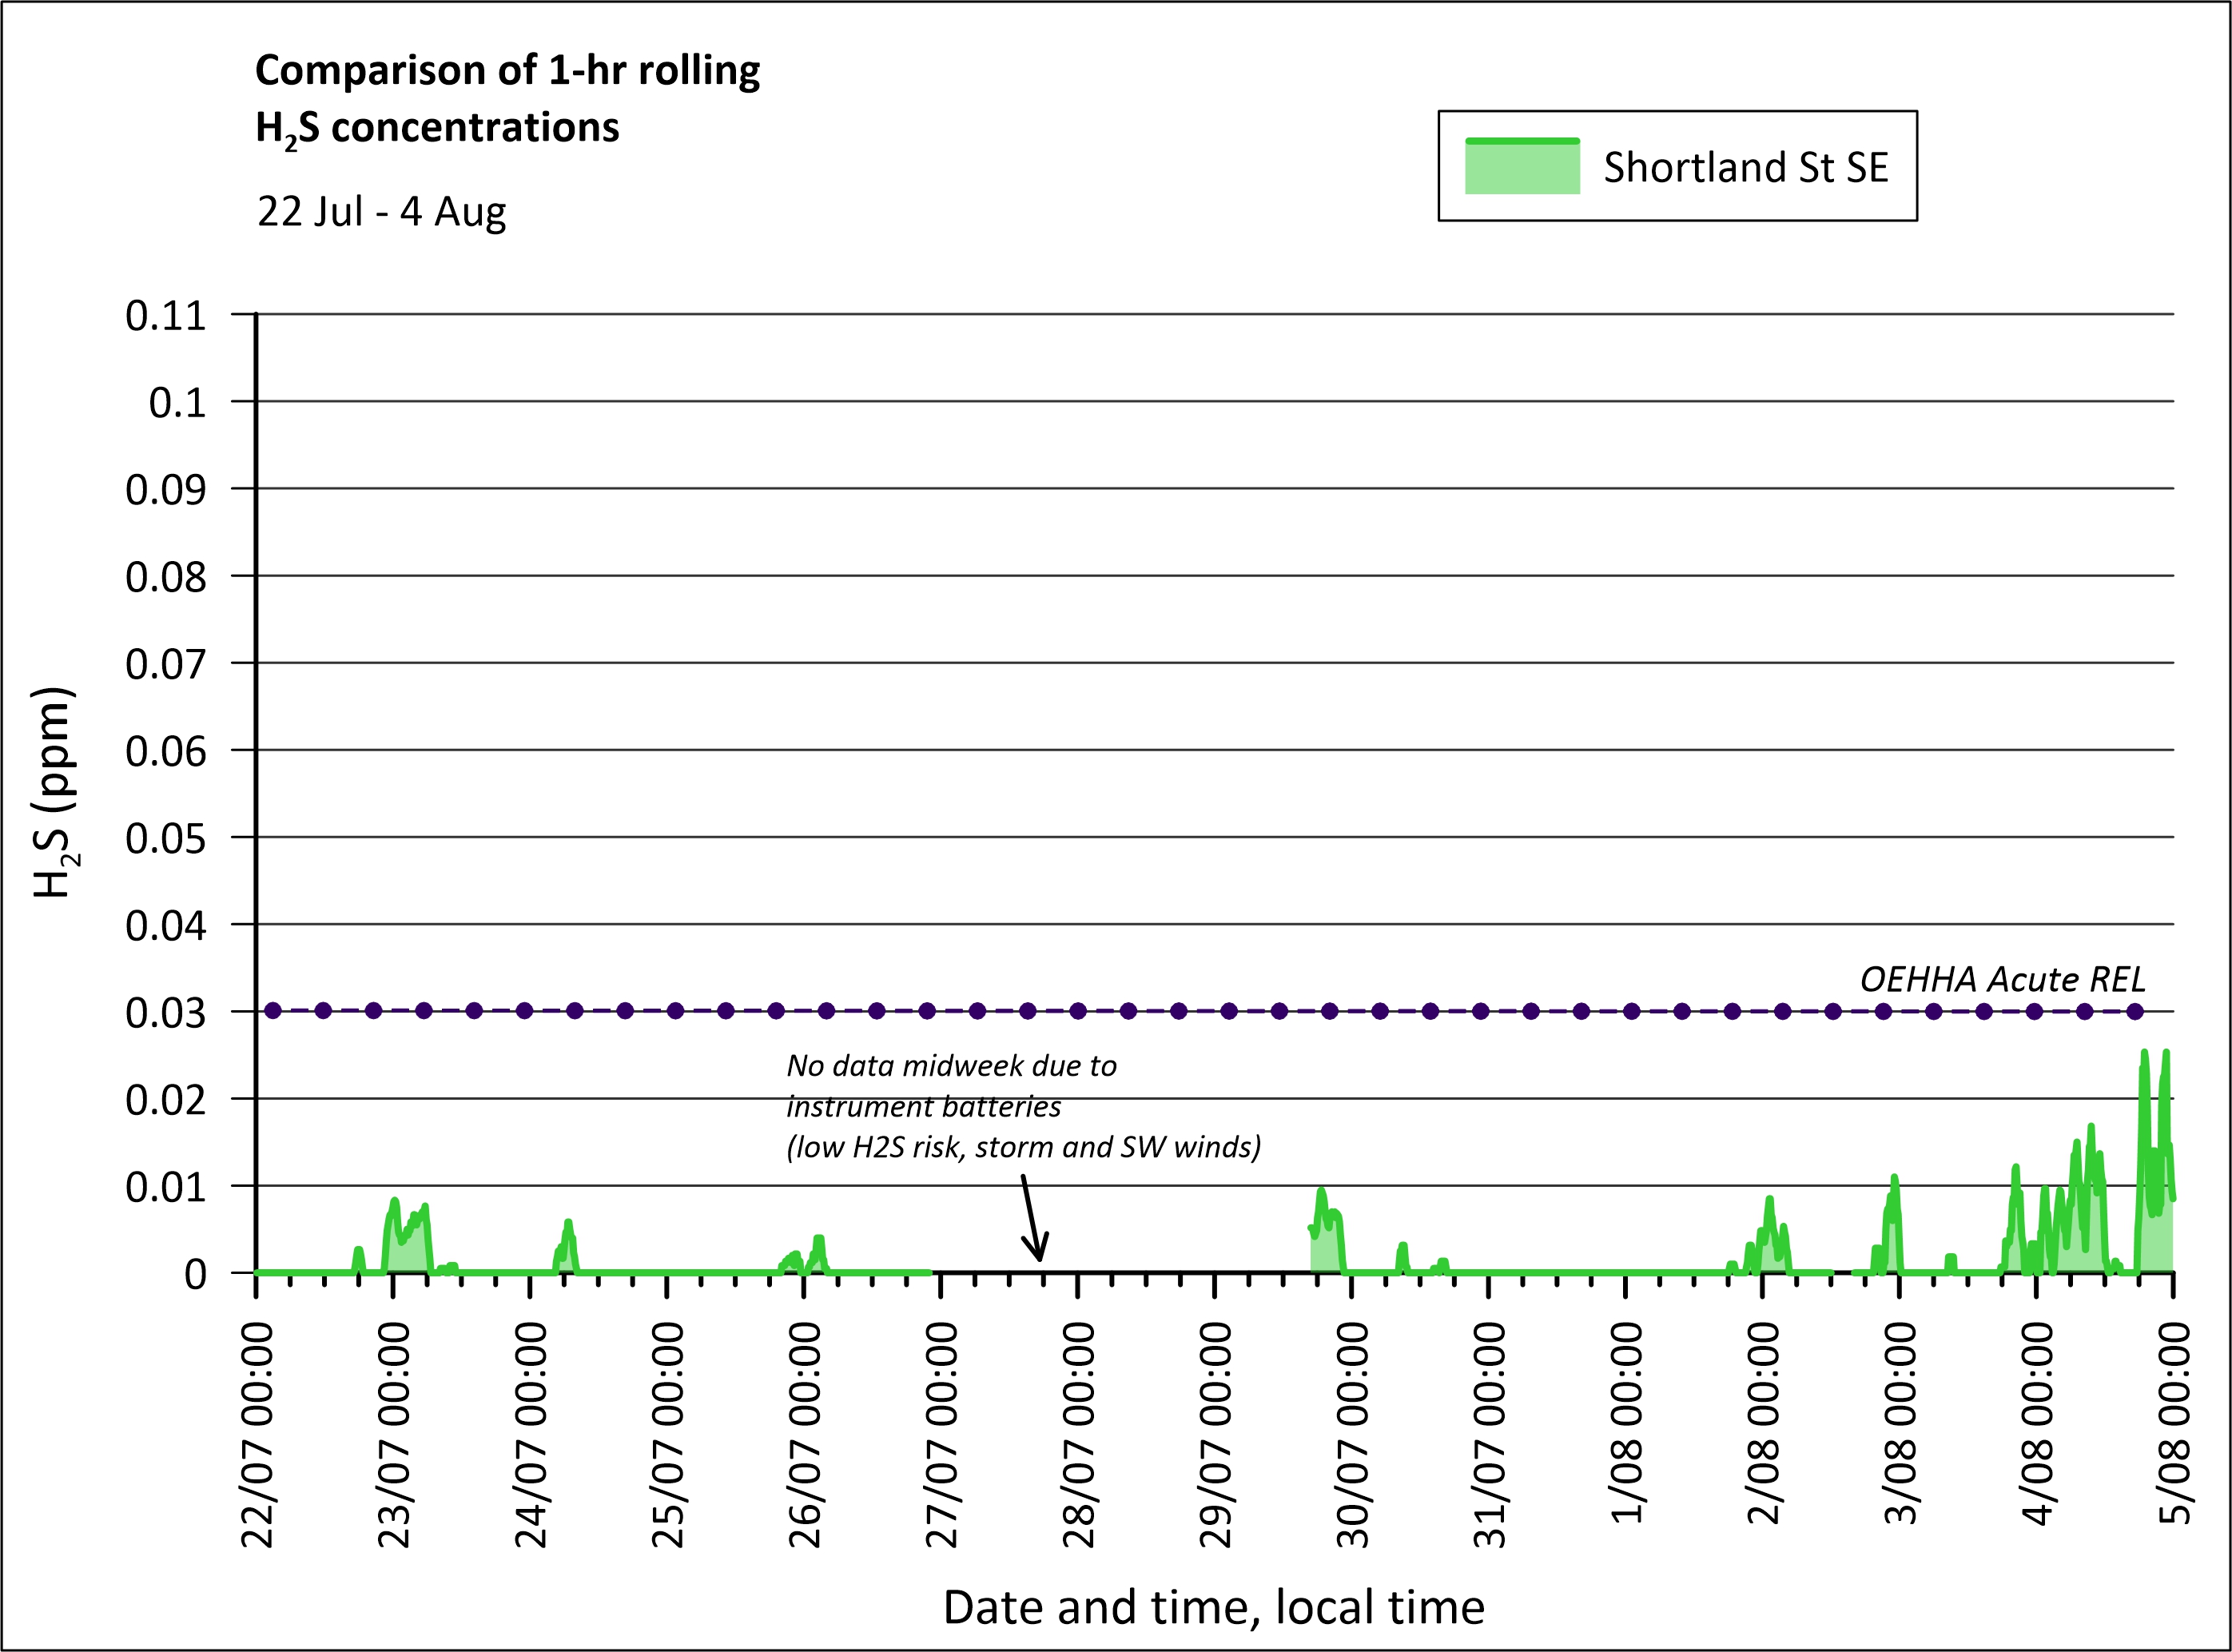Select the Shortland St SE legend label

pos(1745,167)
